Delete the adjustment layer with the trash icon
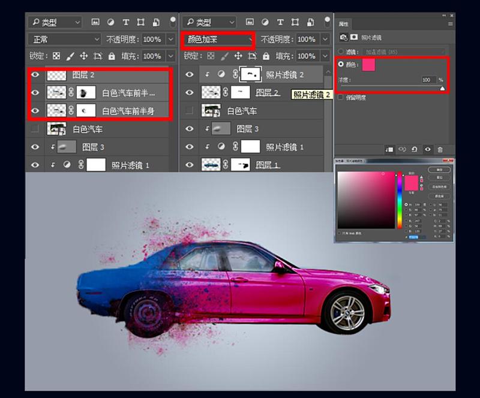The height and width of the screenshot is (398, 480). [x=440, y=149]
